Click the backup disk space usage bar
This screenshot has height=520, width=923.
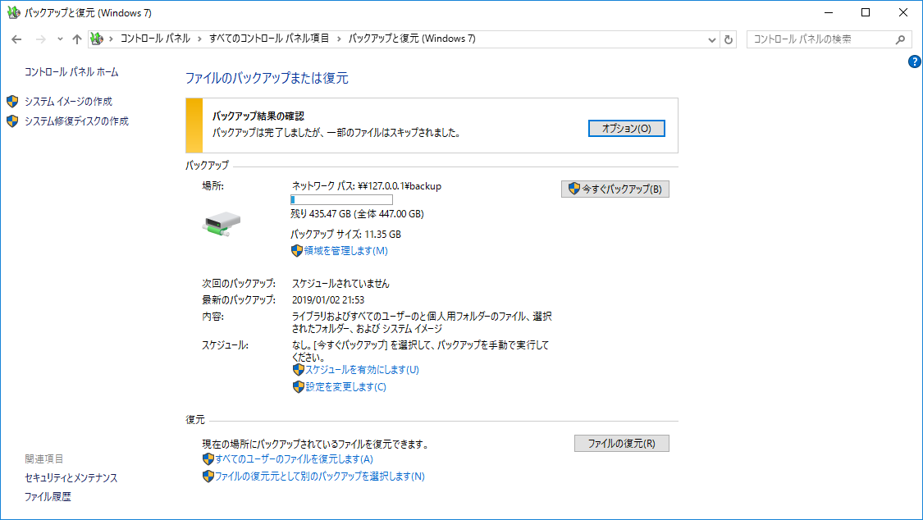coord(341,200)
